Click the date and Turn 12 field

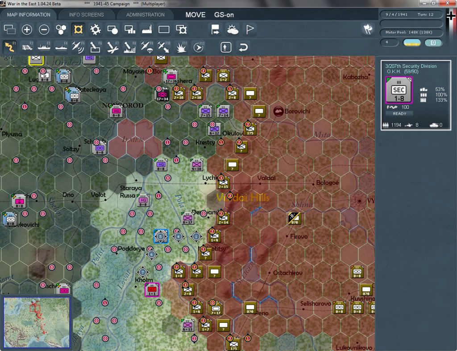click(x=411, y=14)
